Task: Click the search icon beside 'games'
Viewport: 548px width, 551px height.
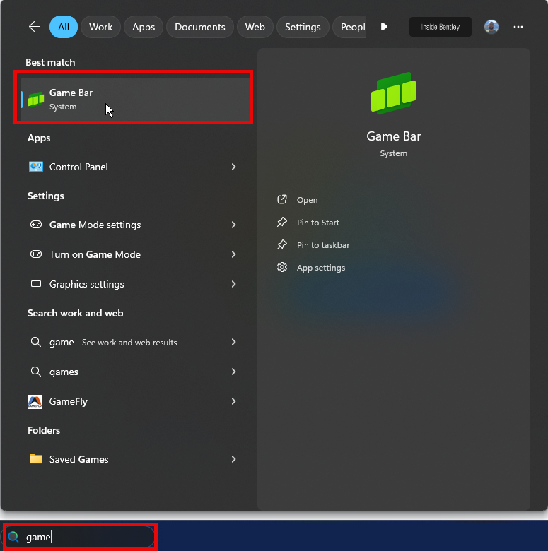Action: pos(35,371)
